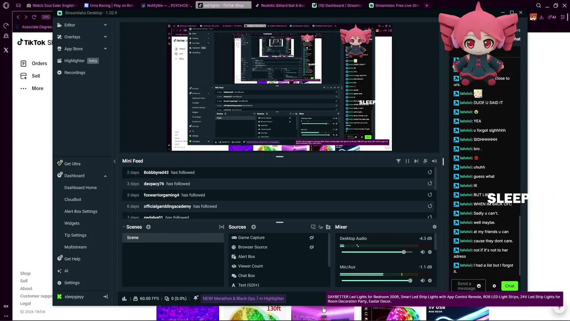Collapse the Scenes panel chevron

pyautogui.click(x=124, y=227)
